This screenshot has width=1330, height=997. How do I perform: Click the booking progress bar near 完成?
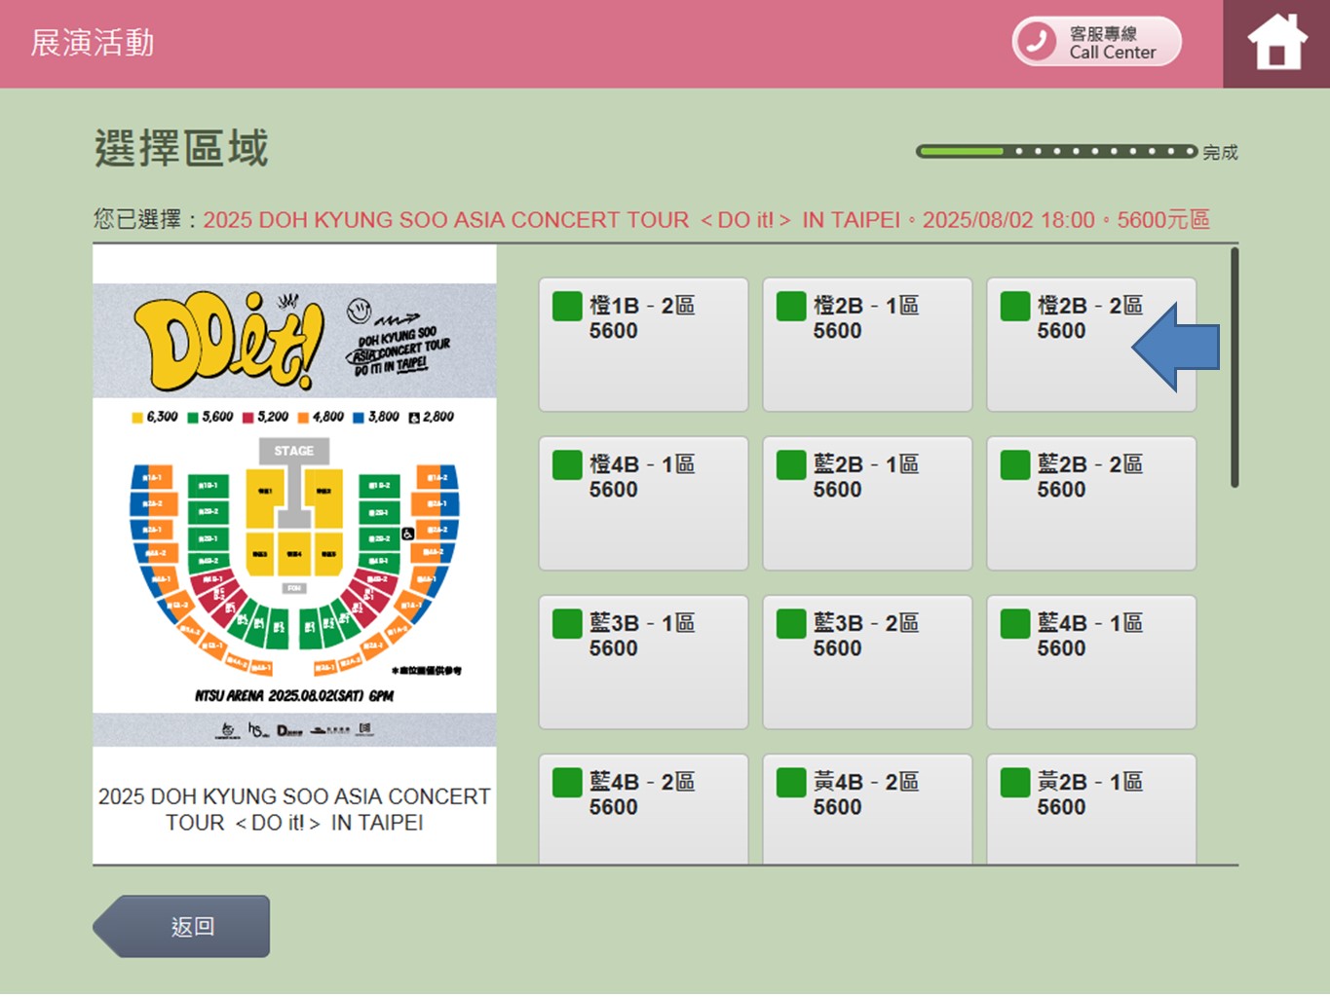[x=1056, y=151]
